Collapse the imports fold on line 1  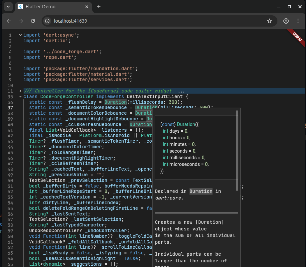pyautogui.click(x=20, y=35)
